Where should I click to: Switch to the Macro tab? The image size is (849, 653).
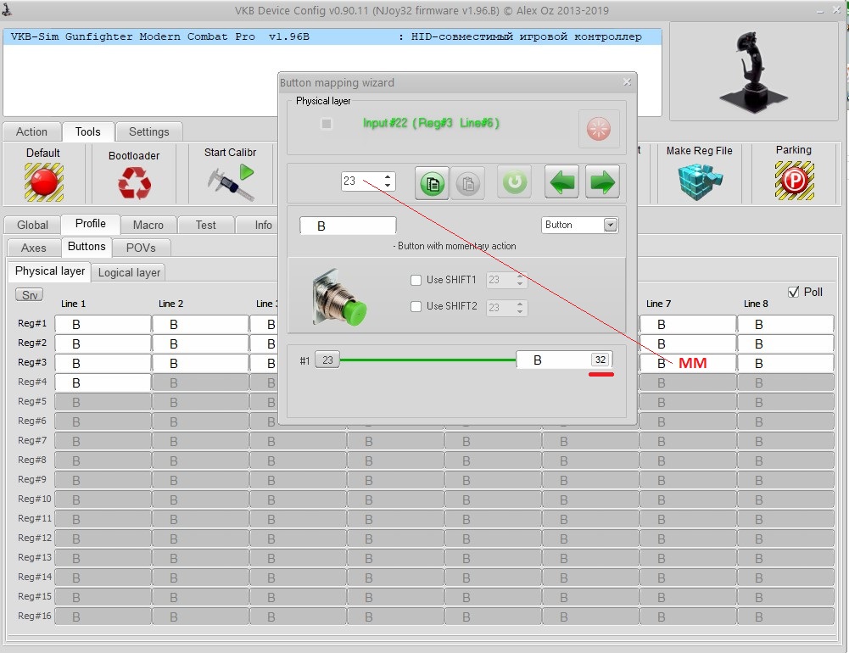(x=148, y=225)
